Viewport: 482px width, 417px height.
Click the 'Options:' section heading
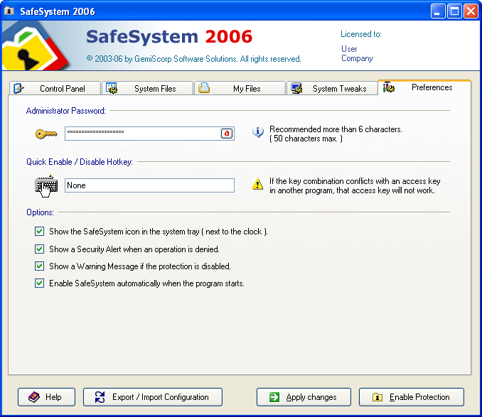40,212
